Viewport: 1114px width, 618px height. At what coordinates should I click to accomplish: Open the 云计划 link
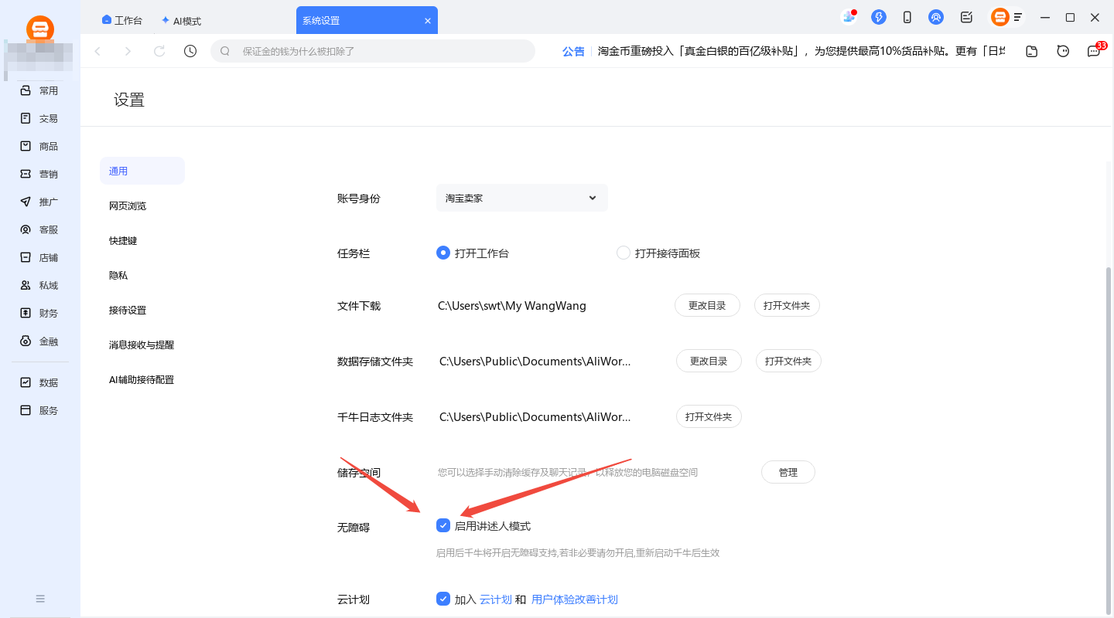point(496,599)
